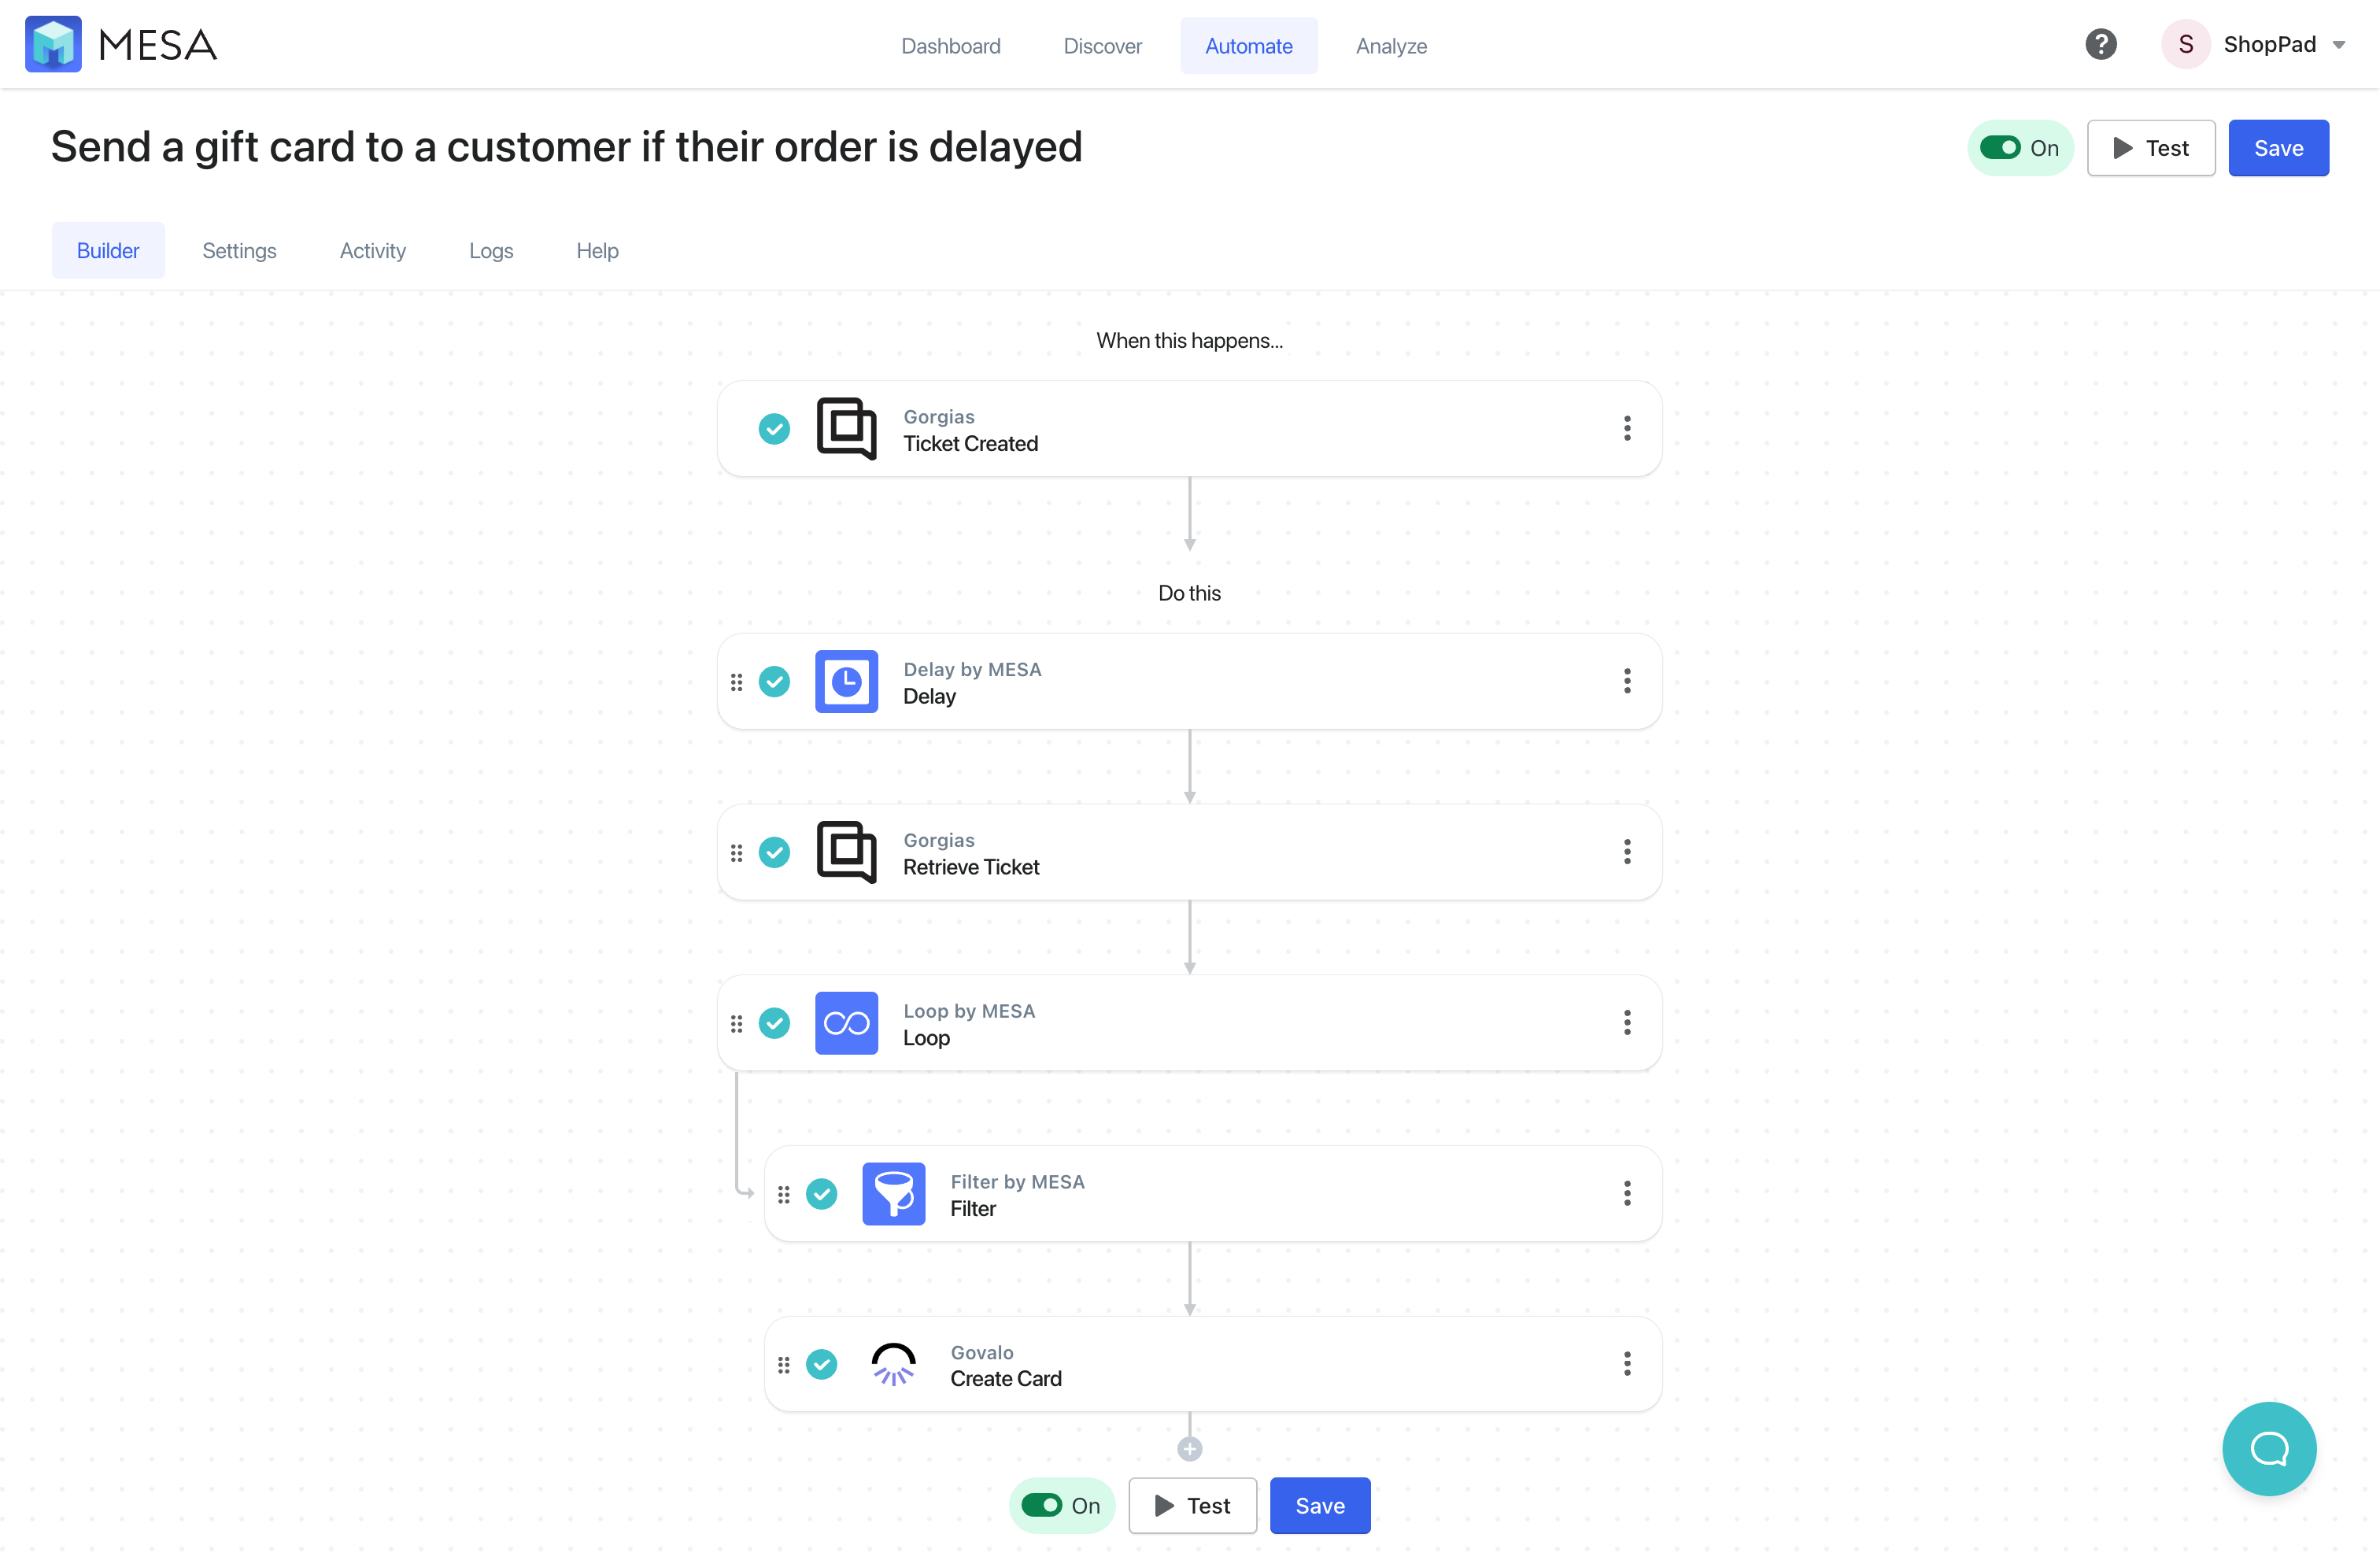The image size is (2380, 1560).
Task: Click the Gorgias icon on Retrieve Ticket step
Action: click(846, 852)
